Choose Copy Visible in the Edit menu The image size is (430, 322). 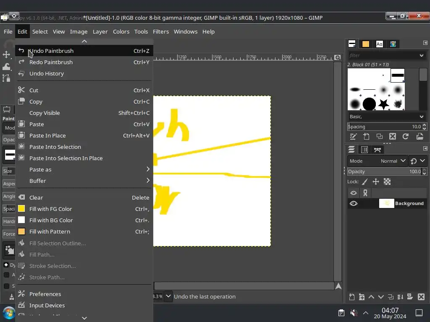click(x=84, y=113)
